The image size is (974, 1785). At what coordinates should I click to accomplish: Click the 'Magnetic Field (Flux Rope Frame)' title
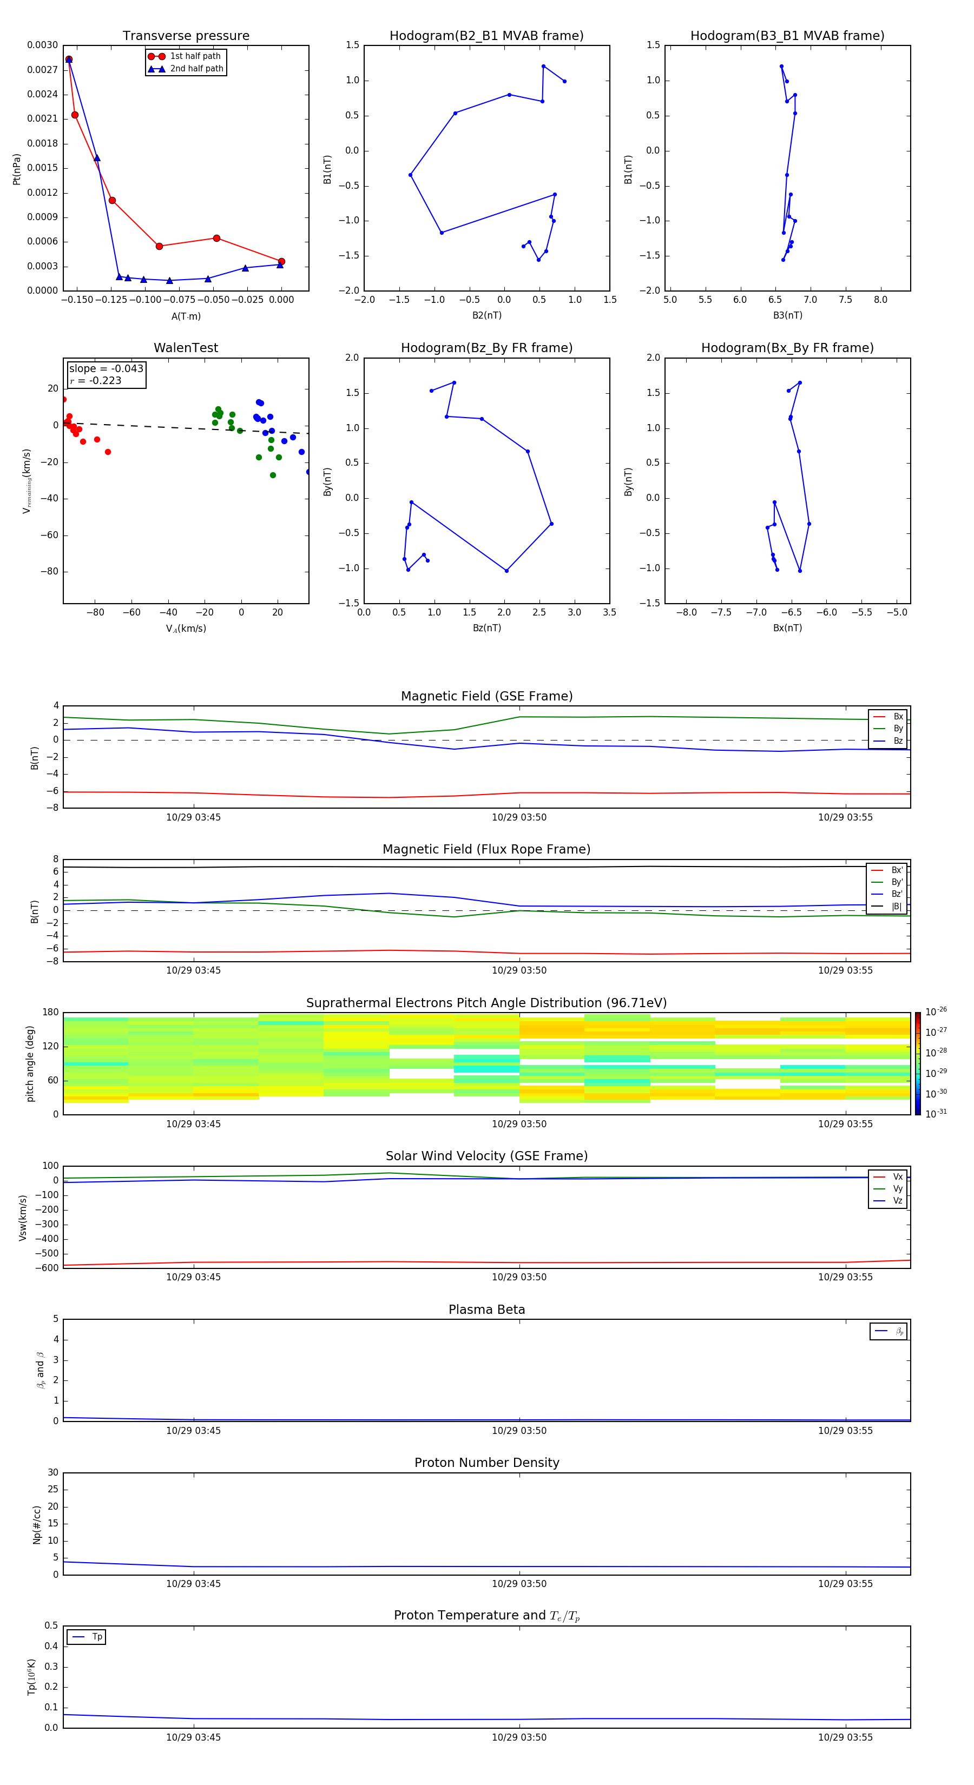point(486,850)
